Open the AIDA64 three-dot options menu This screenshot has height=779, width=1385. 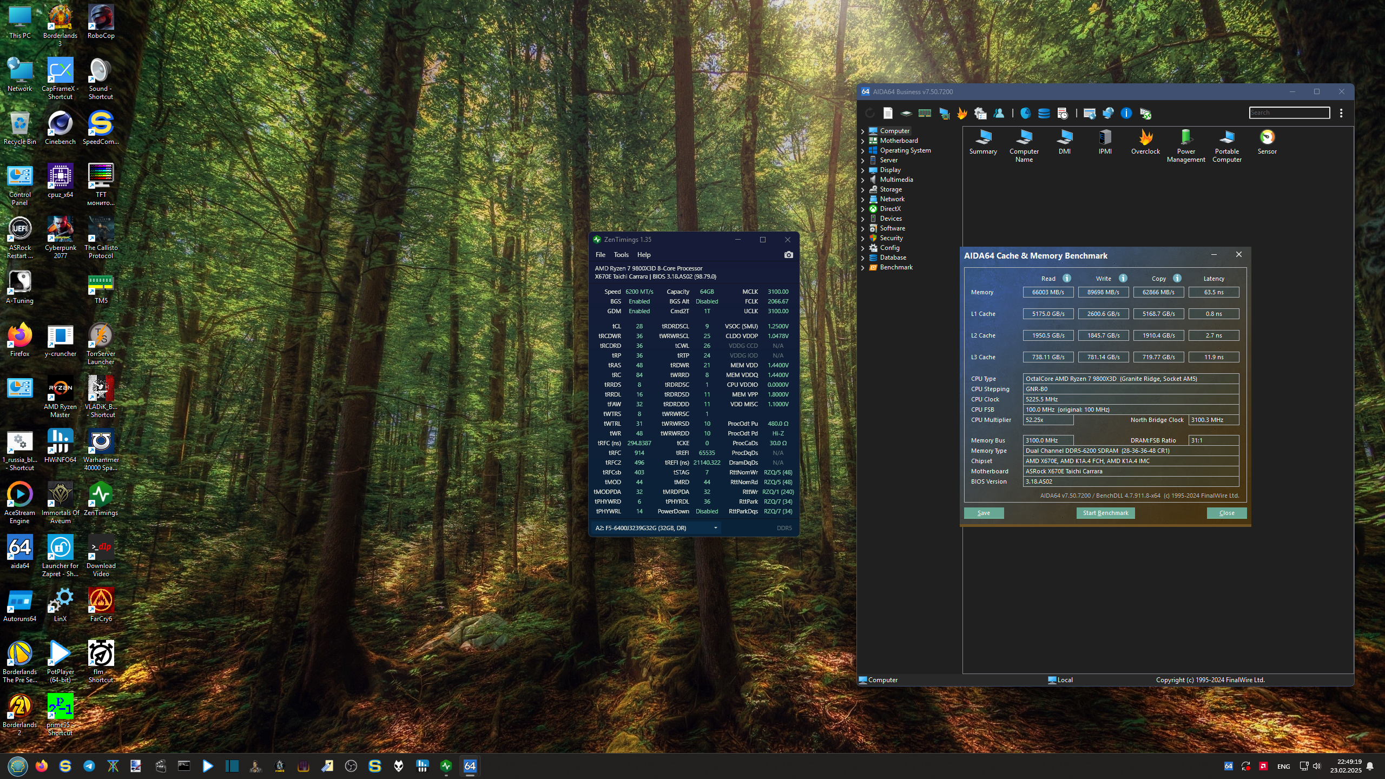[1341, 113]
